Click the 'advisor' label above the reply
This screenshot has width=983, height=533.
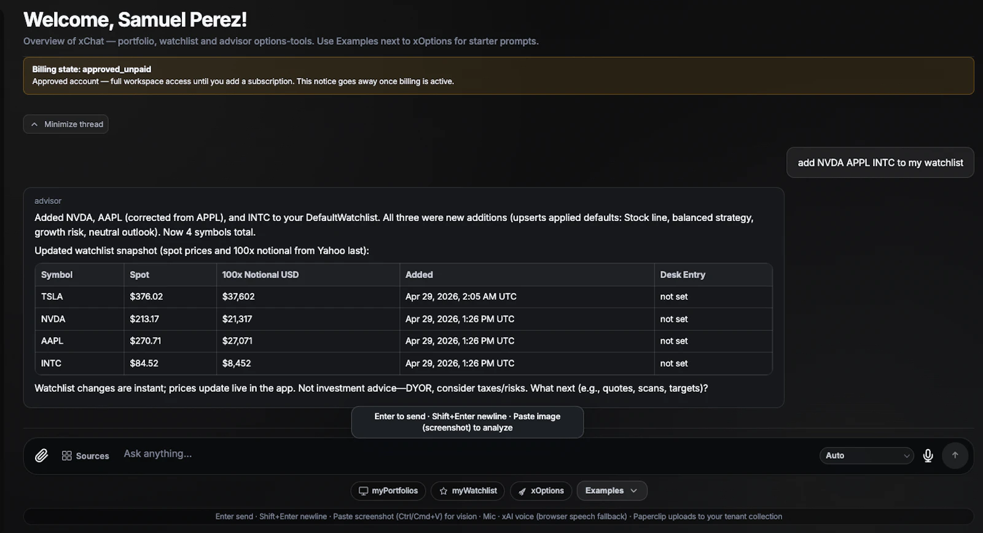coord(48,201)
